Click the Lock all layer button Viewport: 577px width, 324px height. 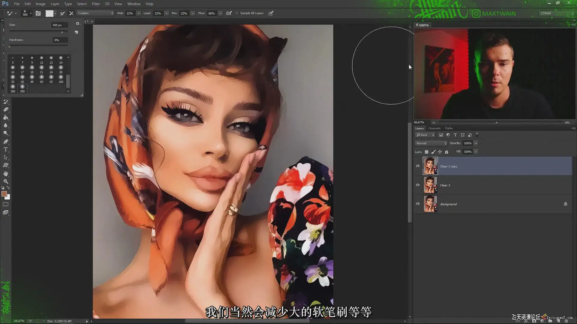pyautogui.click(x=447, y=152)
